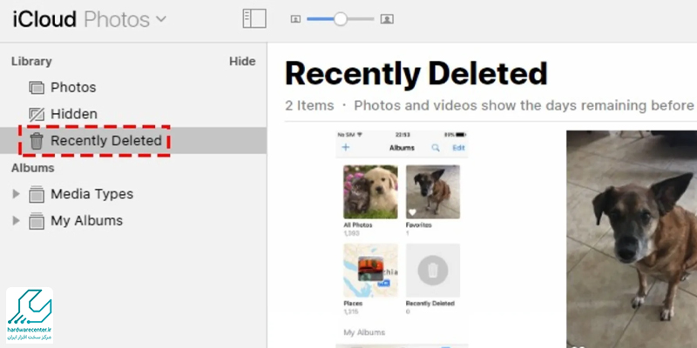Expand the My Albums group
Image resolution: width=697 pixels, height=348 pixels.
16,221
